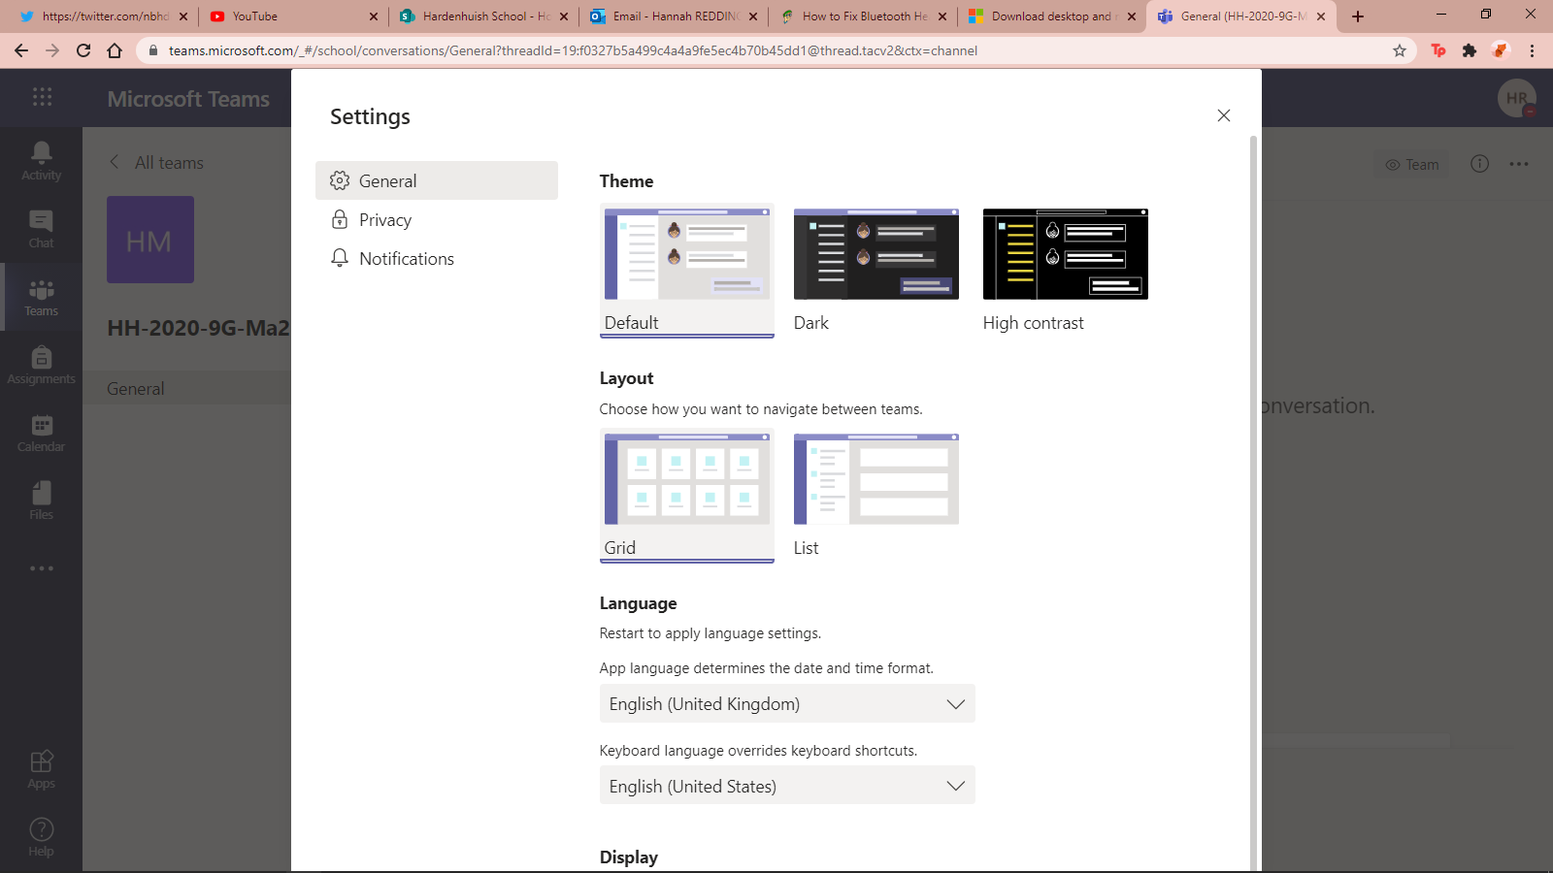
Task: Choose the List layout option
Action: 876,496
